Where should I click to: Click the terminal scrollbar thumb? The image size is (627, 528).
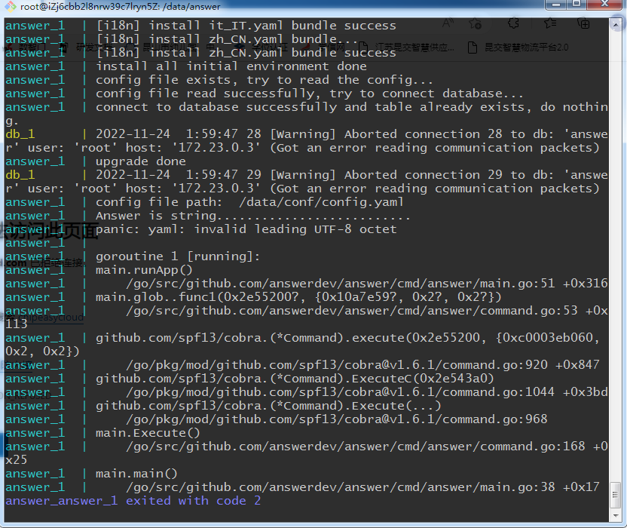[x=616, y=495]
